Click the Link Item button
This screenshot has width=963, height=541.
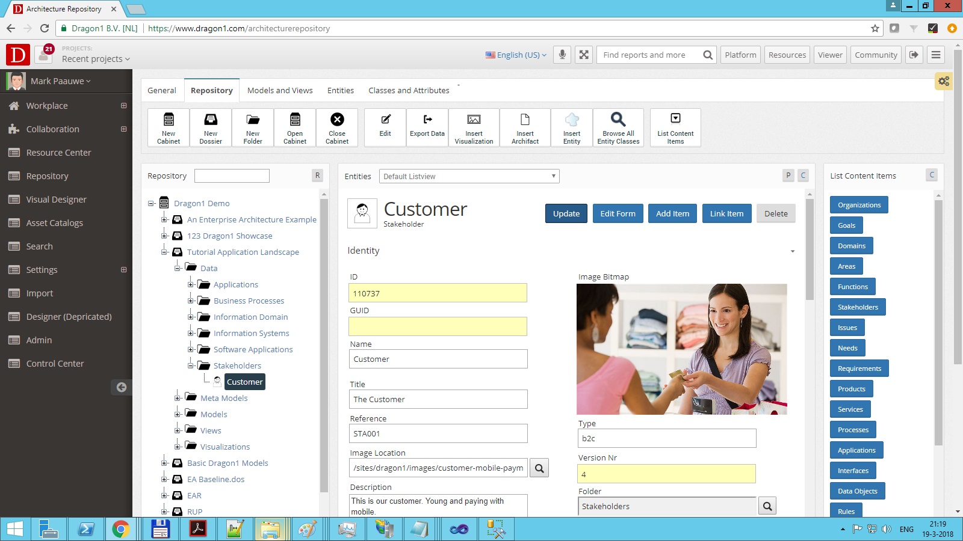pos(726,213)
